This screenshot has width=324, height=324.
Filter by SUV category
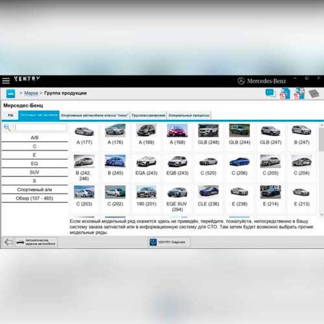pyautogui.click(x=34, y=173)
